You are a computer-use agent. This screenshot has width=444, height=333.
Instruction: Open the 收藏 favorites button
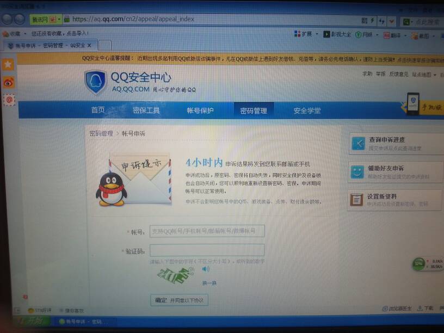(x=11, y=34)
